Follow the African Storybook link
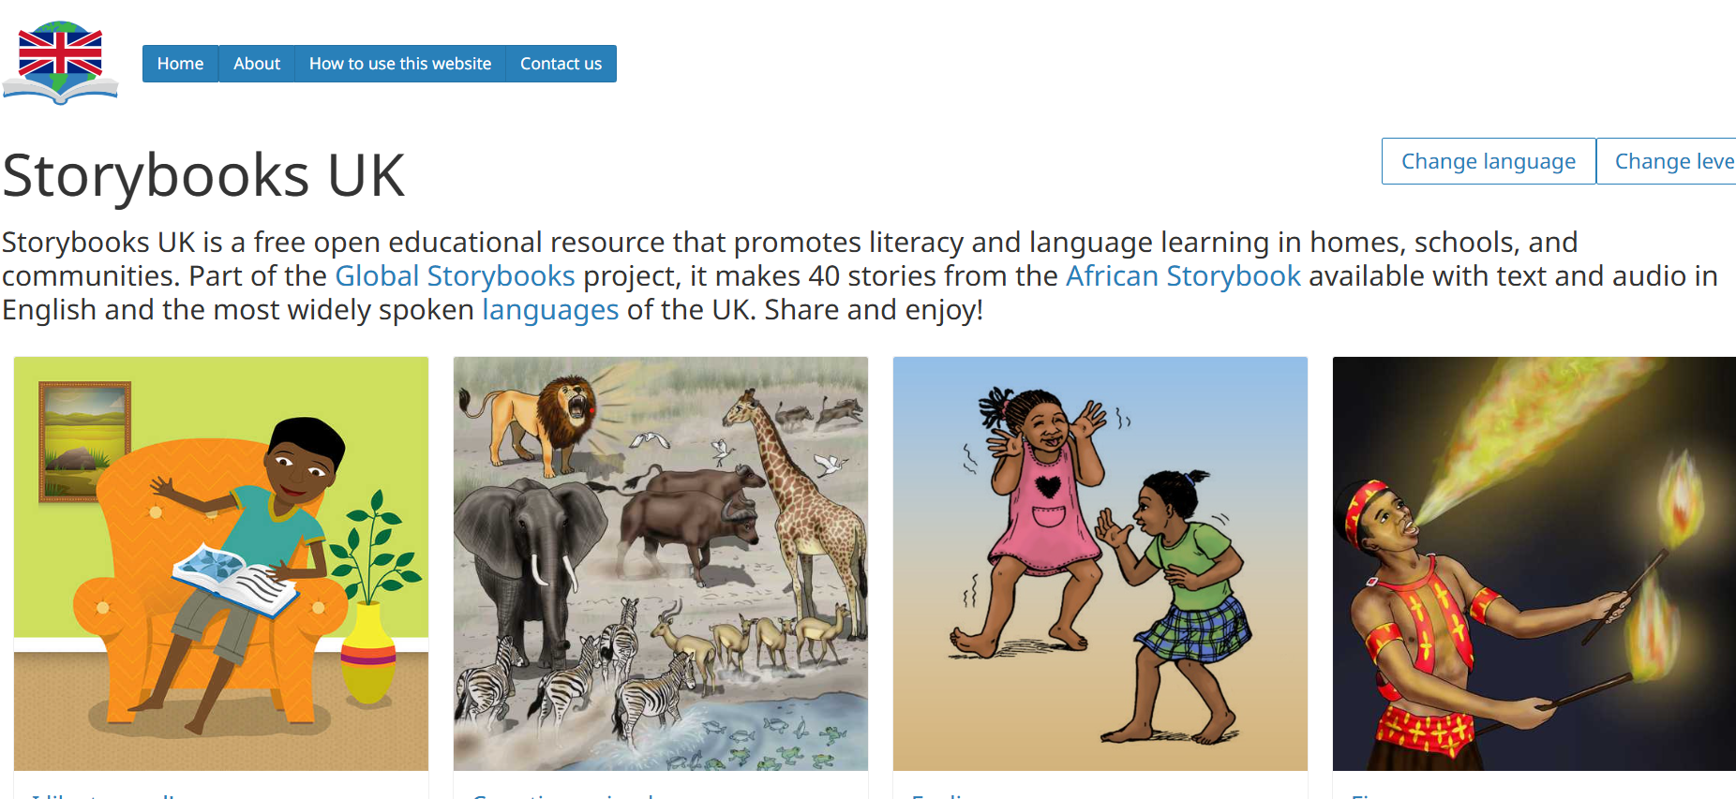This screenshot has height=799, width=1736. point(1183,276)
